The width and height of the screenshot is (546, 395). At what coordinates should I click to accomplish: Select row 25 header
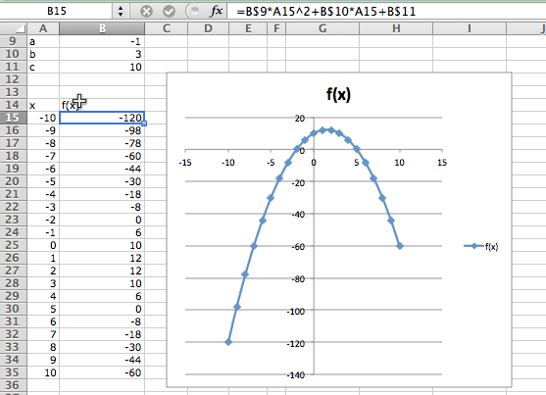coord(13,245)
